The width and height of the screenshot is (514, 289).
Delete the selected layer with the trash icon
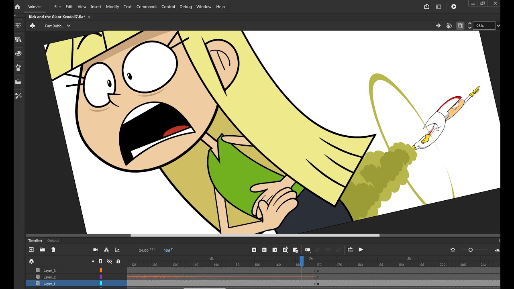[53, 250]
